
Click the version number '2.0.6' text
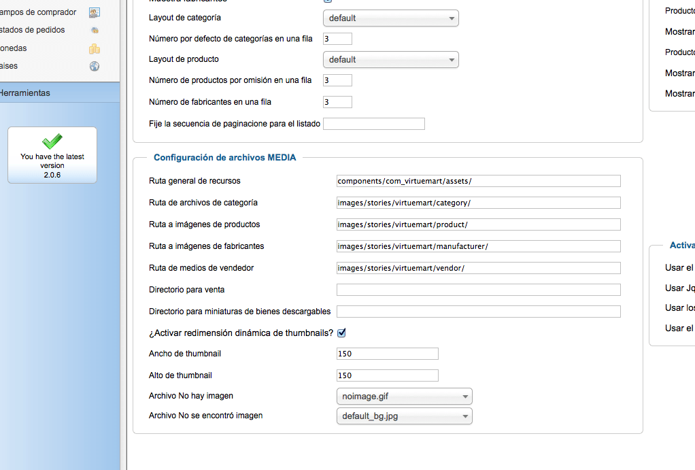(x=52, y=175)
